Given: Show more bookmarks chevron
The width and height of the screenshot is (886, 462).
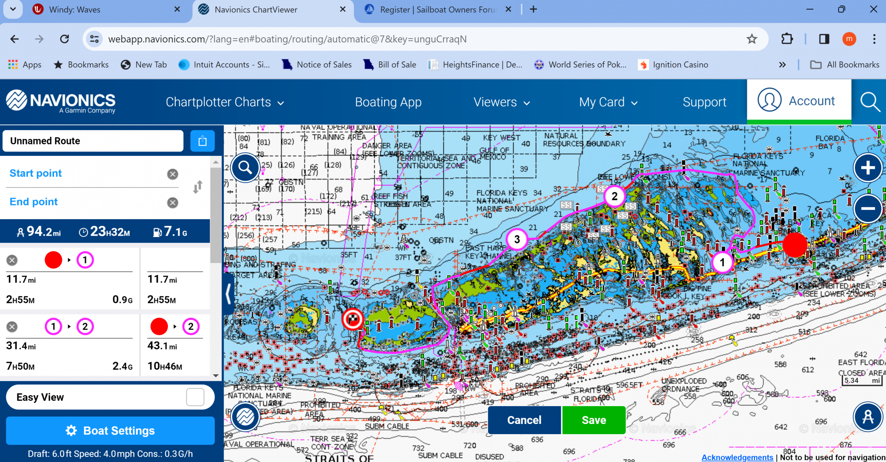Looking at the screenshot, I should (x=782, y=65).
